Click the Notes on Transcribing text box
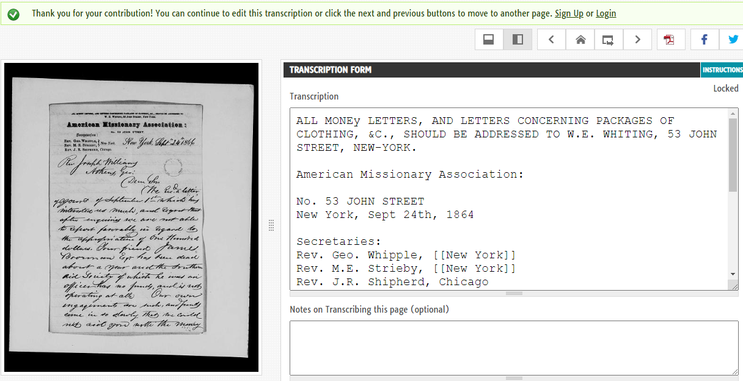The width and height of the screenshot is (743, 381). pyautogui.click(x=514, y=348)
